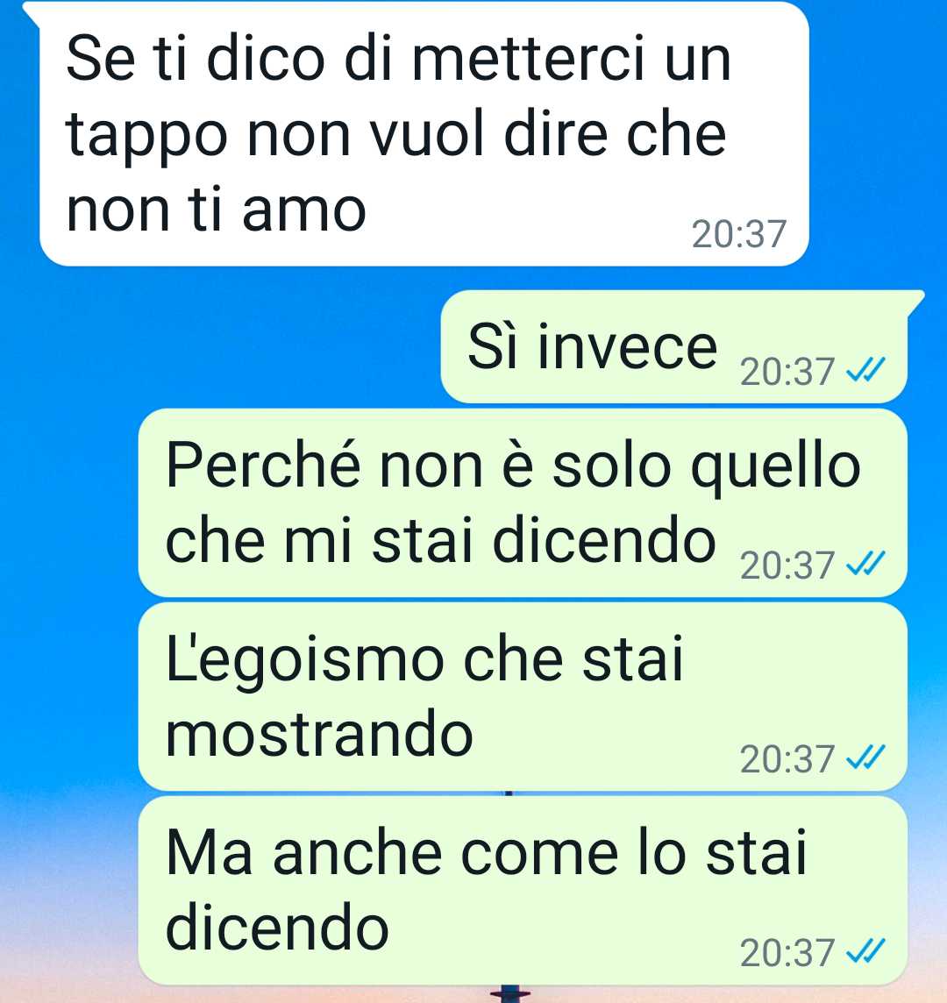Select the message 'Perché non è solo quello'
The width and height of the screenshot is (947, 1003).
pyautogui.click(x=523, y=502)
